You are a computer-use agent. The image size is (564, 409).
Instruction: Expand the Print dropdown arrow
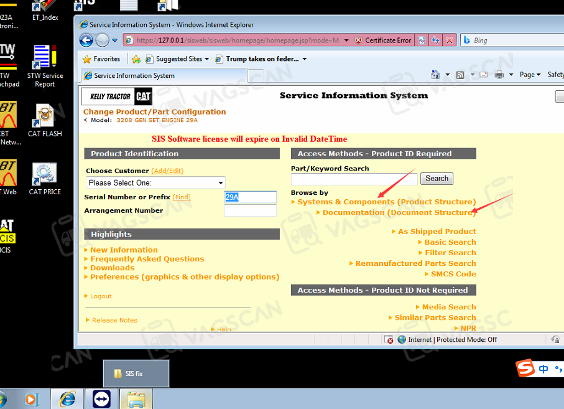point(511,75)
